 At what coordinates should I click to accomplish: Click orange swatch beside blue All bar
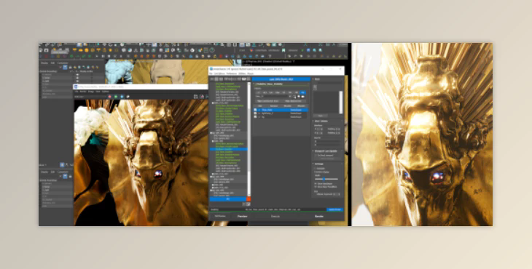point(249,199)
